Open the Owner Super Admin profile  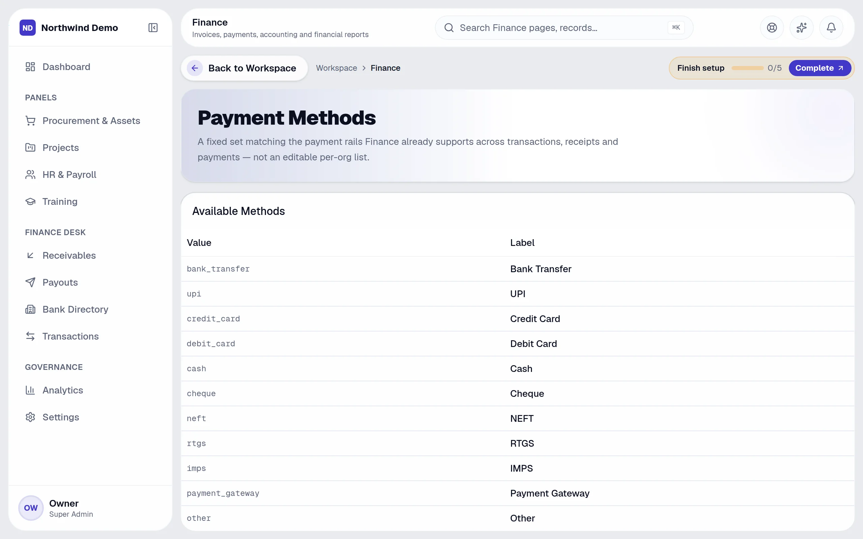90,508
